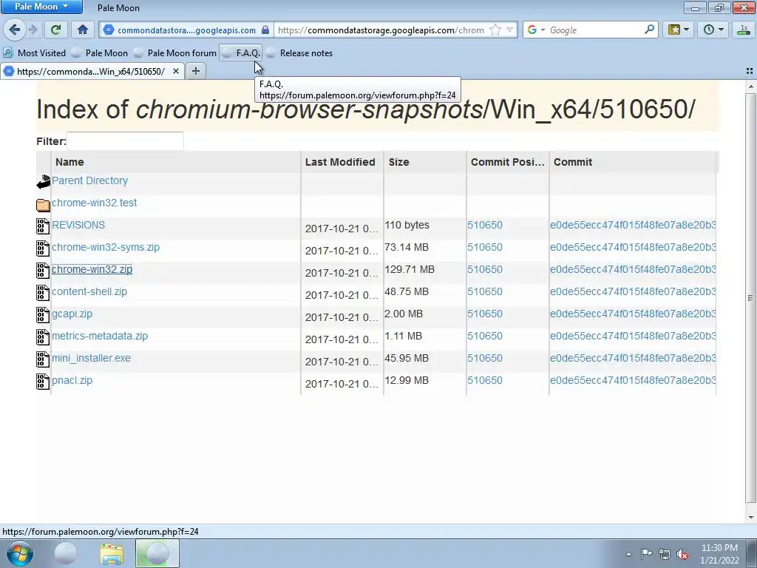Click the forward navigation arrow
This screenshot has height=568, width=757.
pos(33,30)
